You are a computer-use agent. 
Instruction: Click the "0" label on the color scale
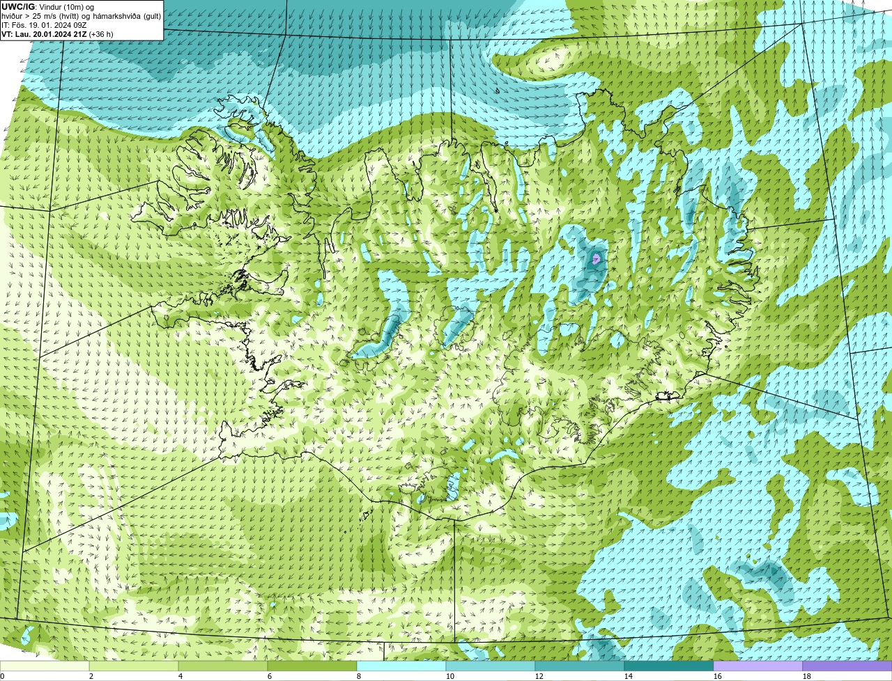pyautogui.click(x=2, y=676)
